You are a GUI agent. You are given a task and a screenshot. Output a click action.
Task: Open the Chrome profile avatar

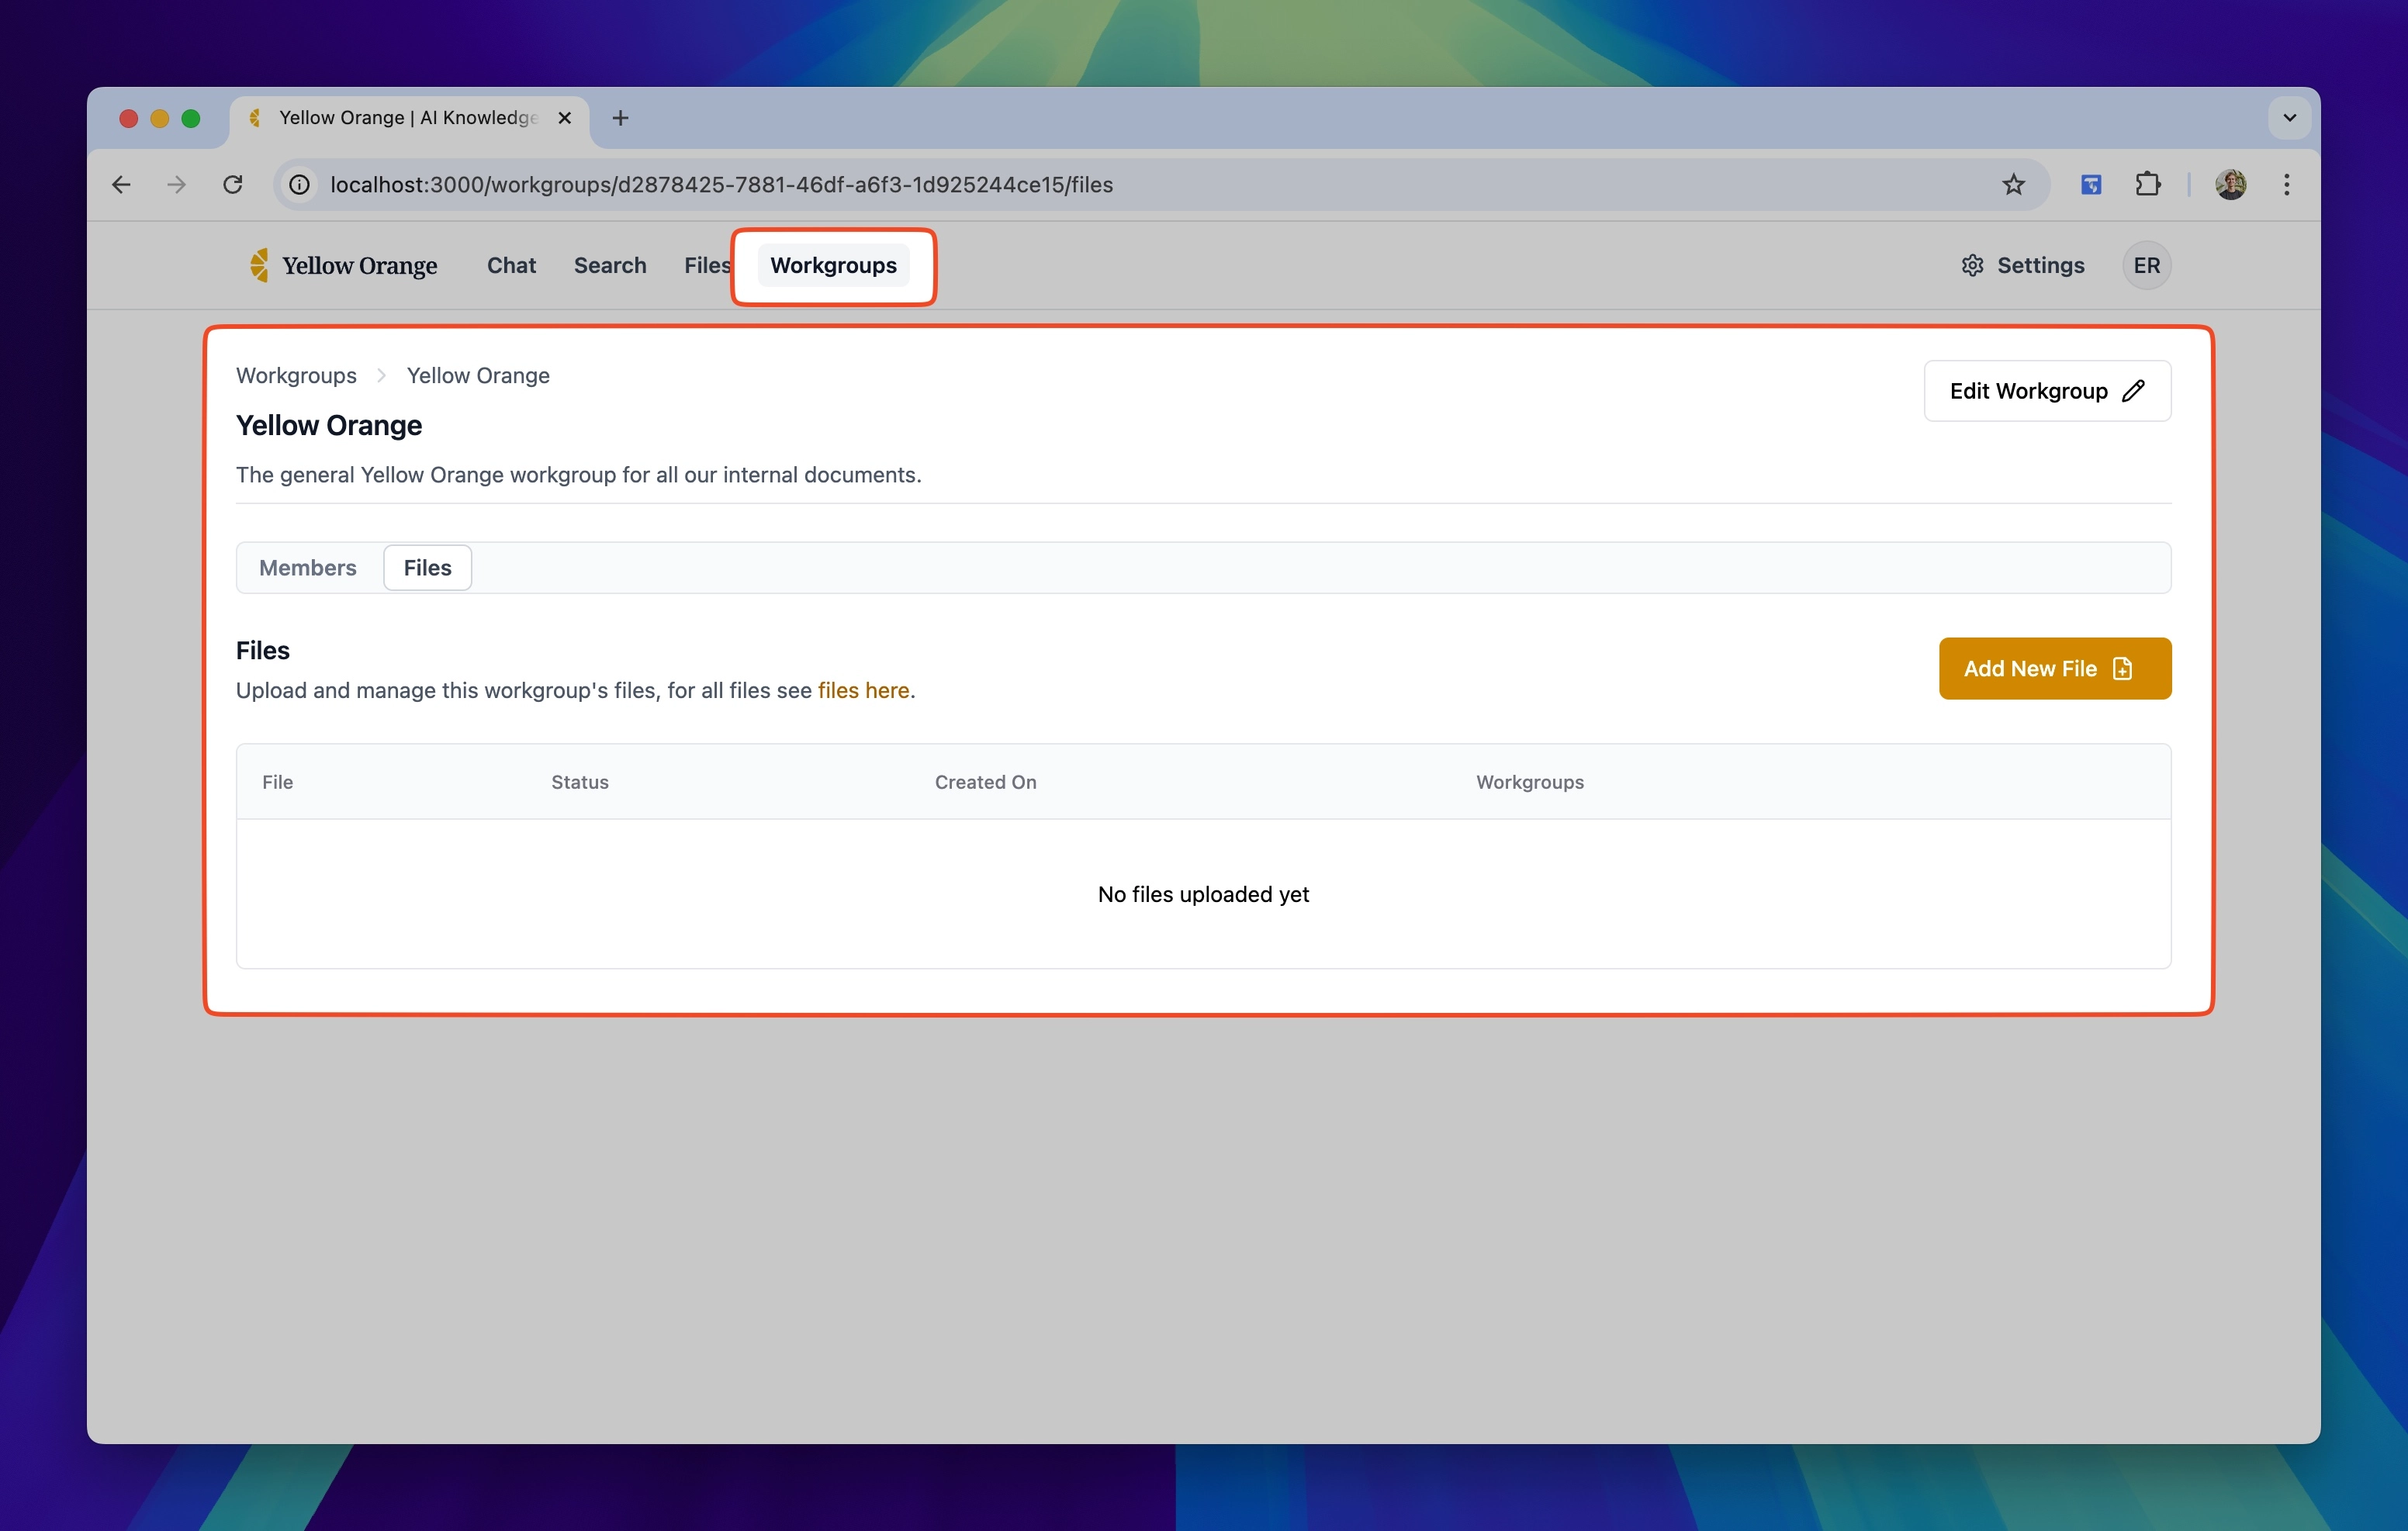[x=2231, y=184]
